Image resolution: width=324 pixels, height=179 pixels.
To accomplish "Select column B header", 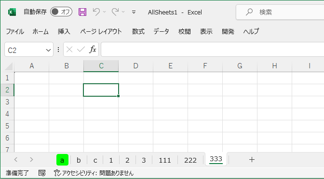I will click(x=67, y=66).
